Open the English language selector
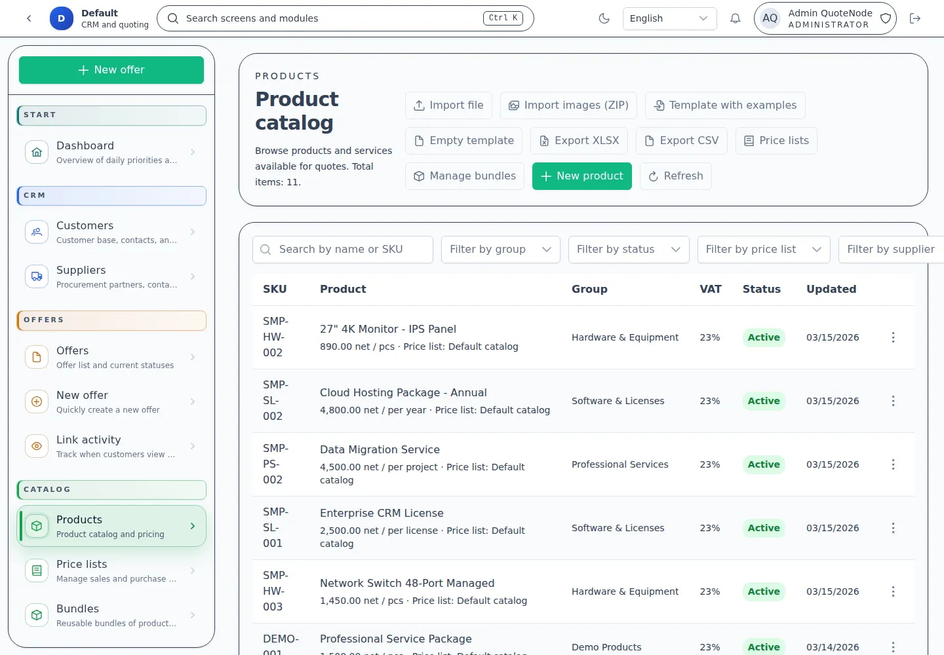This screenshot has width=944, height=655. 669,18
